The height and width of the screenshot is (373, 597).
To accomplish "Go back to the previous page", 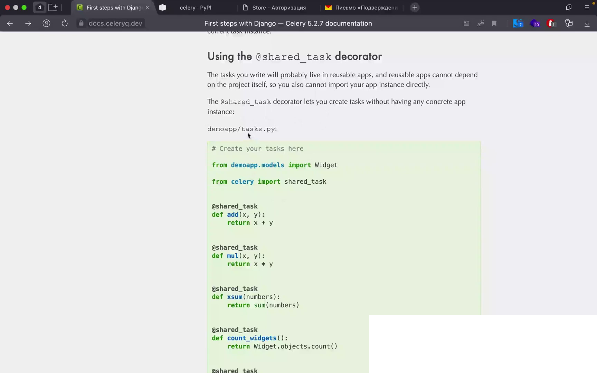I will pyautogui.click(x=10, y=23).
